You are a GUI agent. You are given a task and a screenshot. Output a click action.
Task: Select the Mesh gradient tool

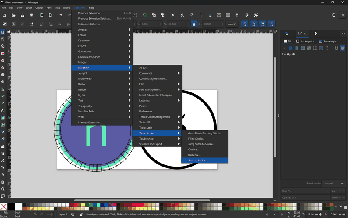coord(3,125)
